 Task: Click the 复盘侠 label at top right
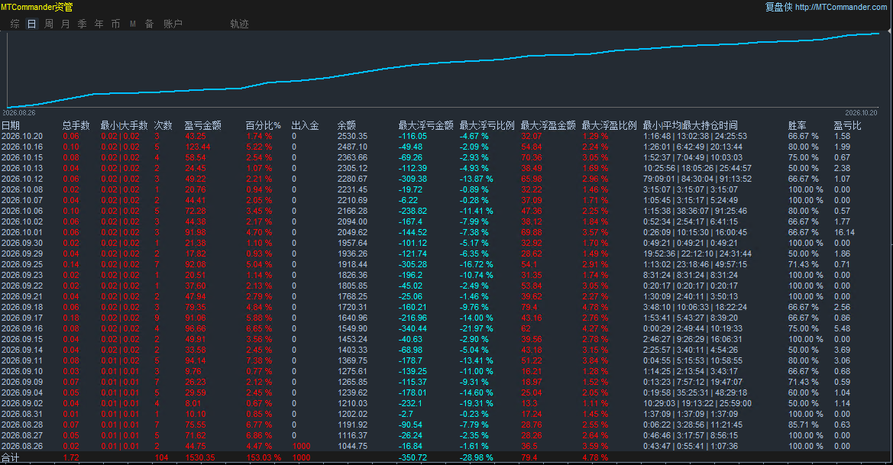point(778,7)
